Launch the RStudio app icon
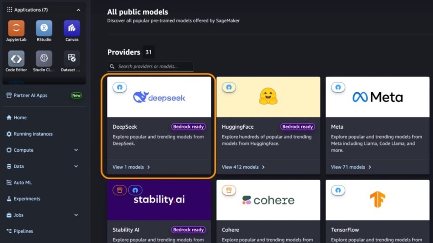Screen dimensions: 433x243 (x=44, y=29)
